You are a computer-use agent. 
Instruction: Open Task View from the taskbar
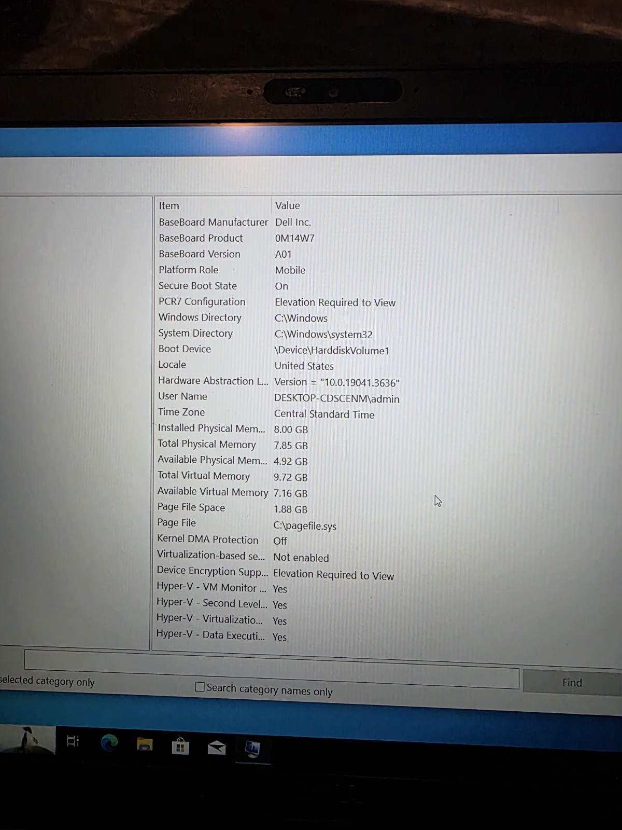pos(73,741)
